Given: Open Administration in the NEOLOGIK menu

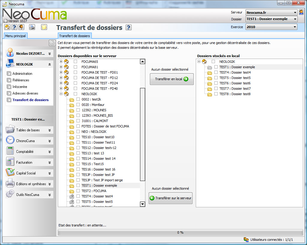Looking at the screenshot, I should click(22, 74).
